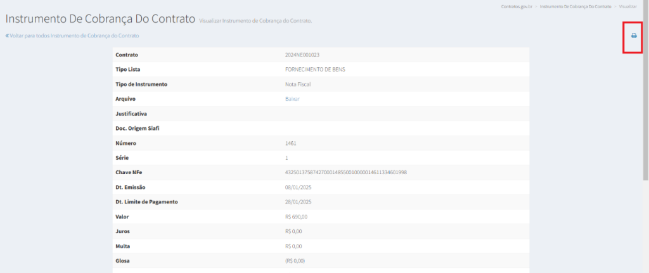Screen dimensions: 649x273
Task: Click the Doc. Origem Siafi label
Action: 137,129
